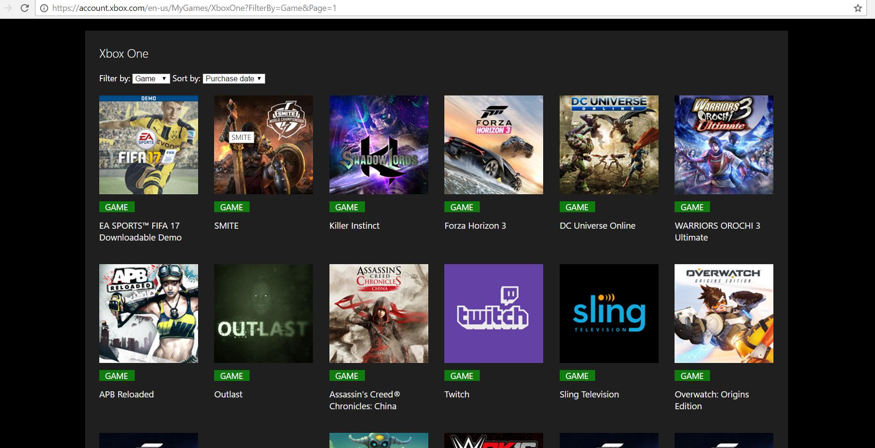875x448 pixels.
Task: Click the GAME badge under Twitch
Action: 462,376
